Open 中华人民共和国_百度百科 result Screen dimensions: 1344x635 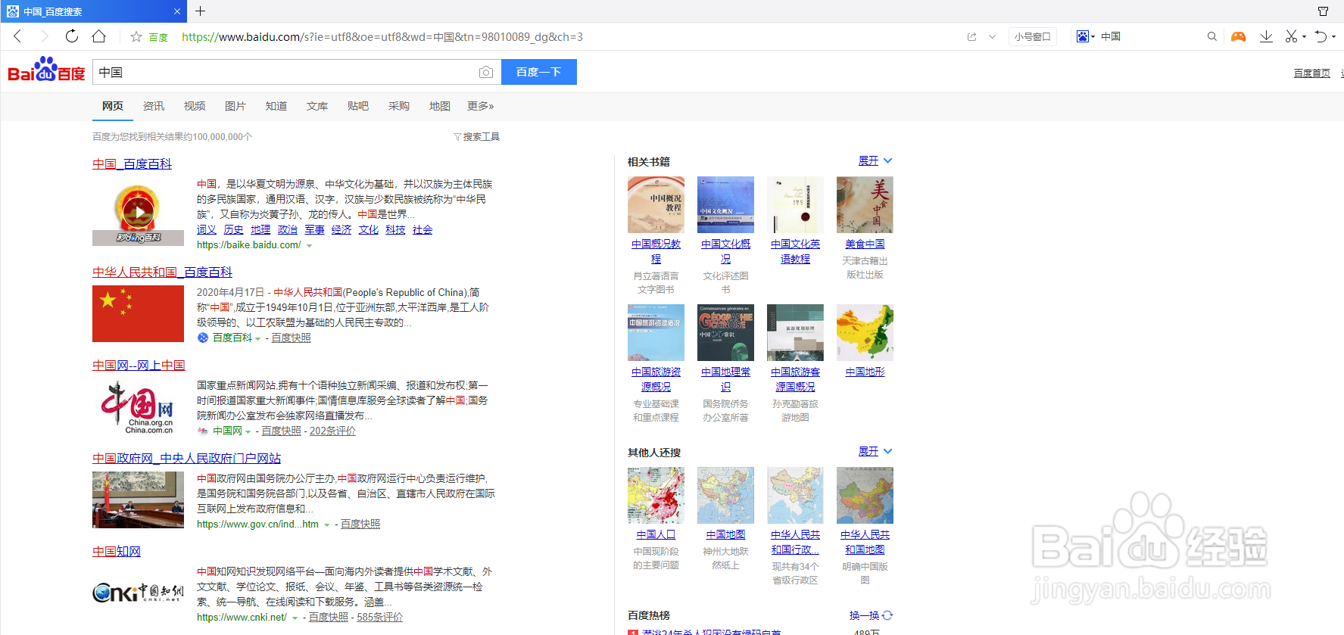(x=162, y=272)
